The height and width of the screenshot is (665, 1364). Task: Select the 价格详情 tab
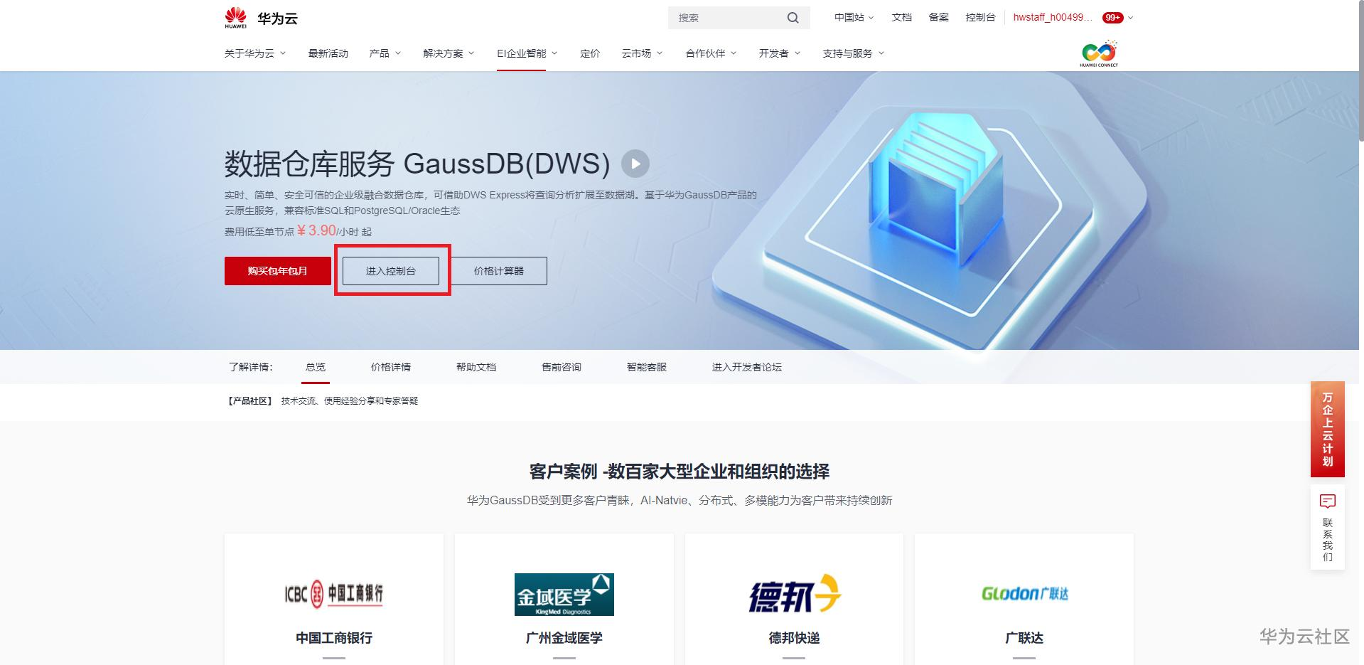(x=391, y=367)
